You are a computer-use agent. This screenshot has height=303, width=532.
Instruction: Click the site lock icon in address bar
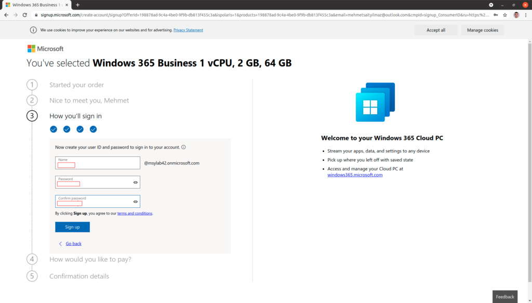tap(36, 15)
